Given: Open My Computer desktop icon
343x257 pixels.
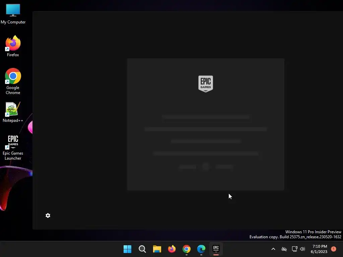Looking at the screenshot, I should (13, 14).
